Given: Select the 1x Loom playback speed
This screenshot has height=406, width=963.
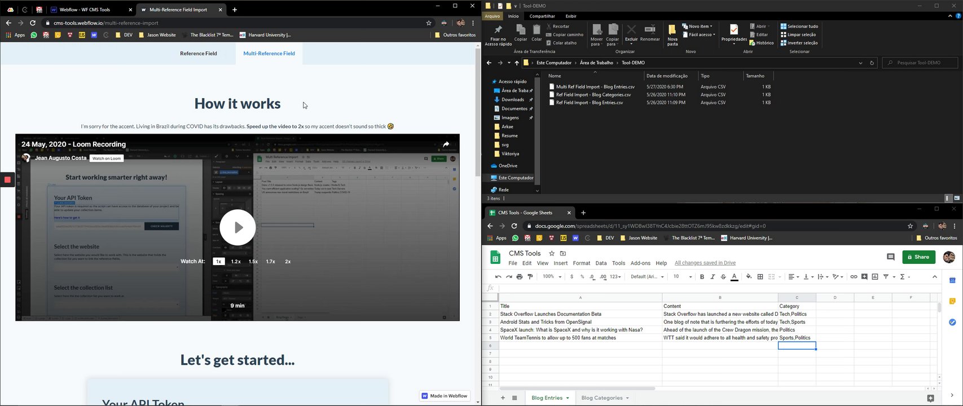Looking at the screenshot, I should (219, 262).
